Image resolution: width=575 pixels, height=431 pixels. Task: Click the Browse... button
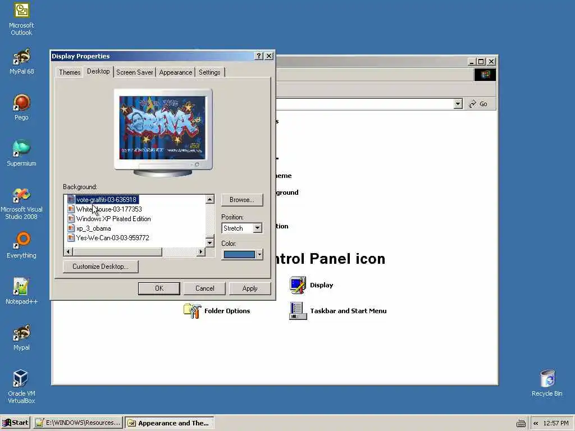click(242, 200)
